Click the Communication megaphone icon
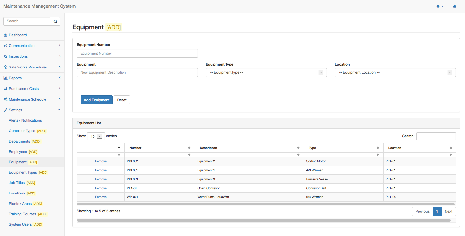This screenshot has height=236, width=465. pyautogui.click(x=6, y=46)
